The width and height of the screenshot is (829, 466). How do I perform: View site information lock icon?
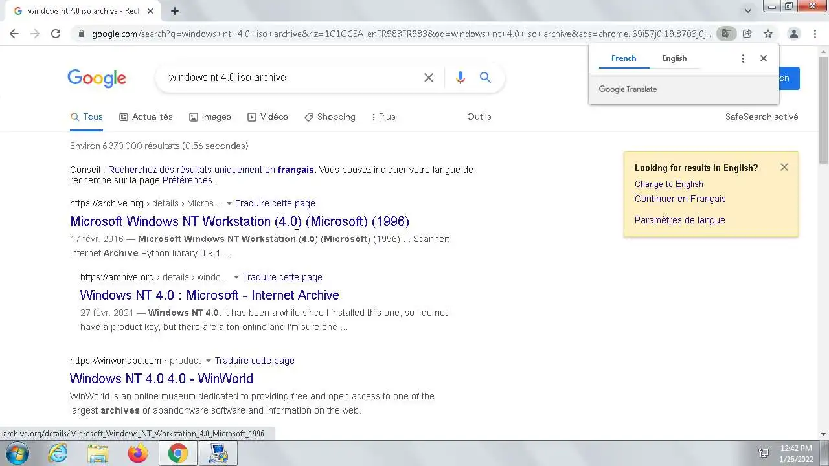pos(81,34)
